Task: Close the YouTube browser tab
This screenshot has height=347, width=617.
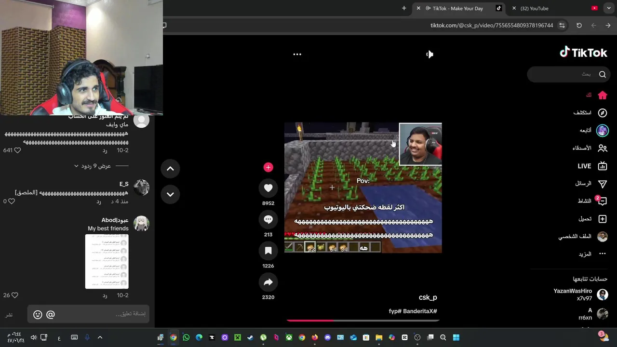Action: [514, 8]
